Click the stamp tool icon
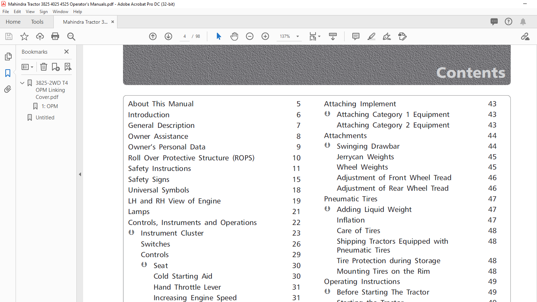Image resolution: width=537 pixels, height=302 pixels. click(403, 36)
